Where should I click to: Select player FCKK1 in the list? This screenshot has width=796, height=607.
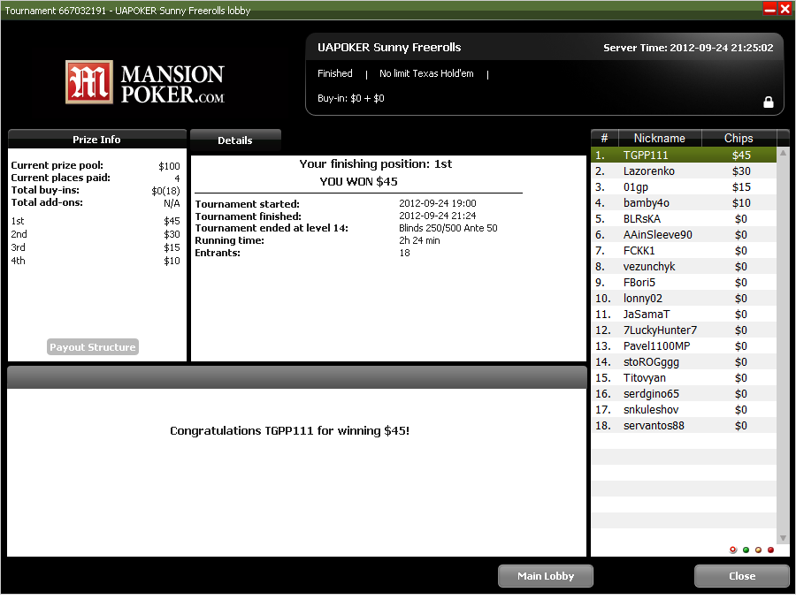pyautogui.click(x=684, y=251)
